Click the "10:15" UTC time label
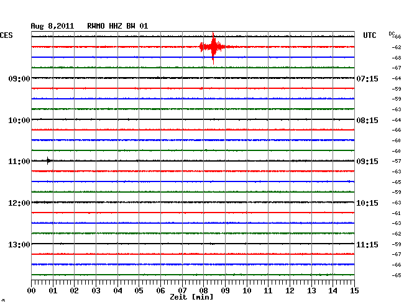The height and width of the screenshot is (307, 404). [367, 203]
